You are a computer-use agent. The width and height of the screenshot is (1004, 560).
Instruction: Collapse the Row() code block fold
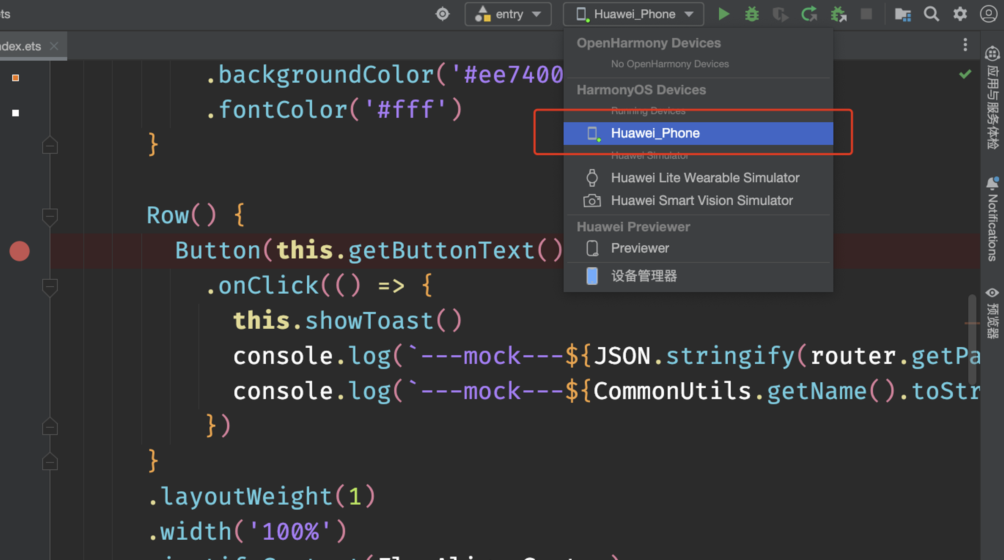coord(50,215)
